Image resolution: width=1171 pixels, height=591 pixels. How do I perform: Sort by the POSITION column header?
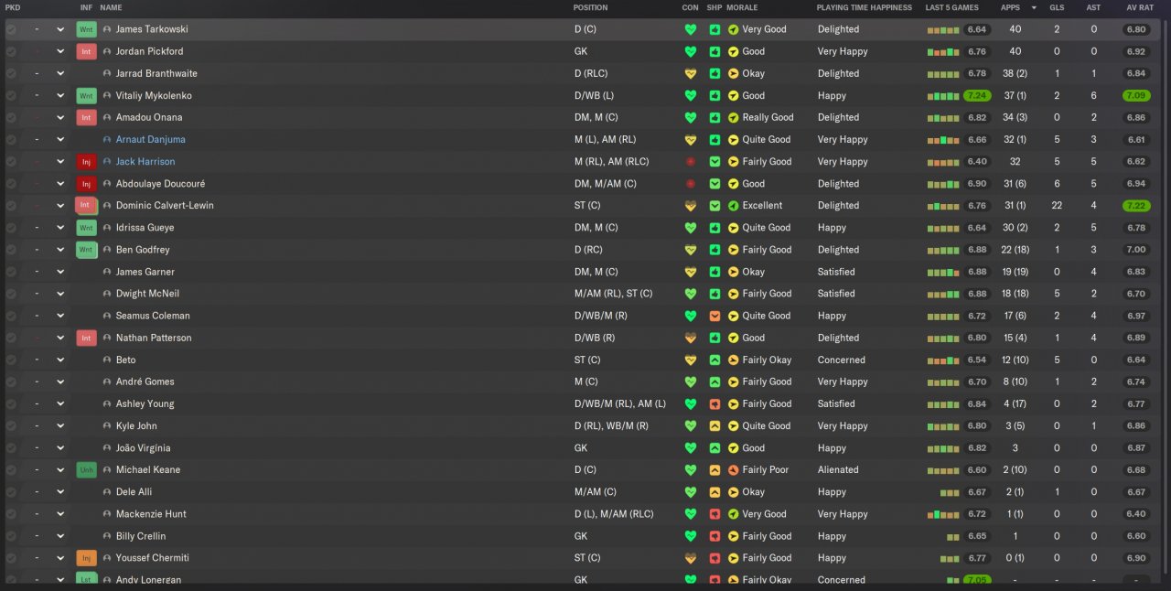pyautogui.click(x=590, y=7)
